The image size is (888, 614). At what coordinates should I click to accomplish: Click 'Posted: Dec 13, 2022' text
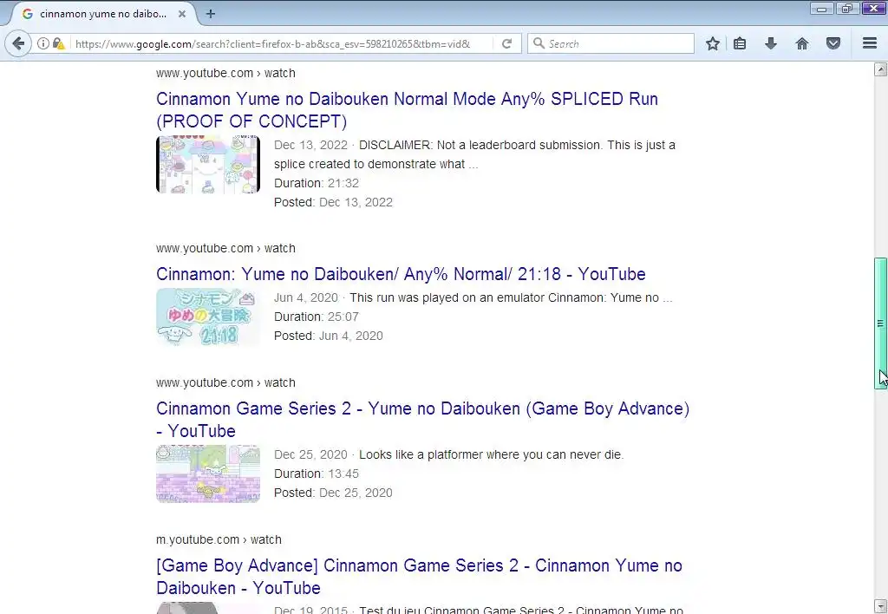333,202
